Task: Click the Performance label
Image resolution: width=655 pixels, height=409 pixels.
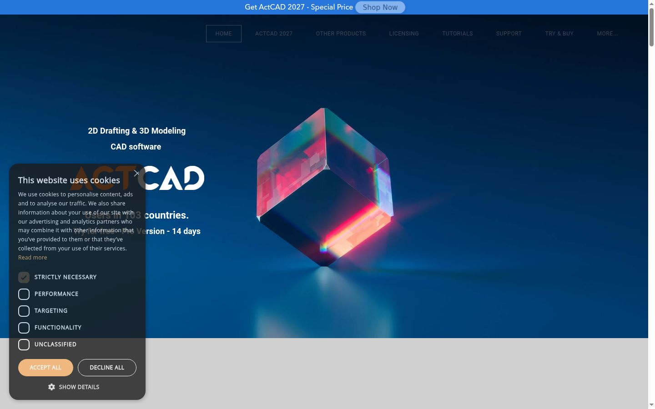Action: coord(56,294)
